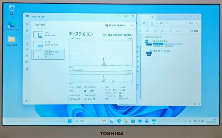The height and width of the screenshot is (138, 222).
Task: Switch Explorer to large icons view
Action: tap(199, 104)
